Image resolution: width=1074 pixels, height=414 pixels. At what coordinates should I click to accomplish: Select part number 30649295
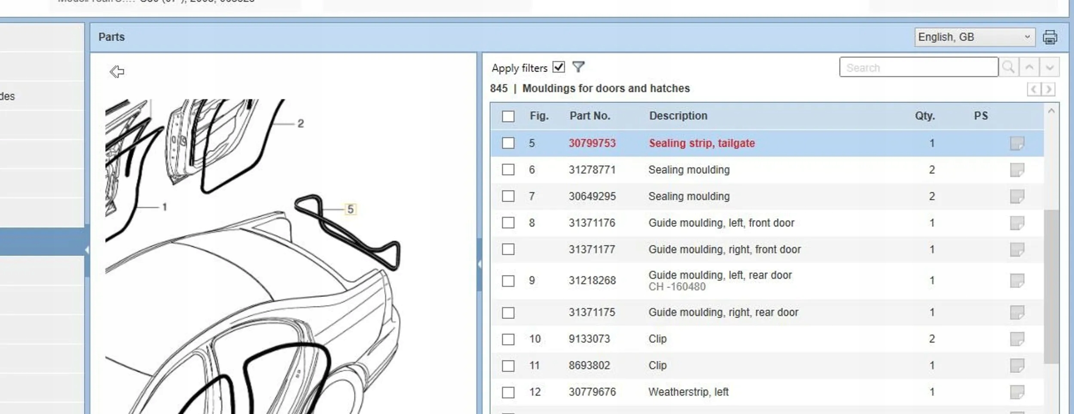(592, 197)
